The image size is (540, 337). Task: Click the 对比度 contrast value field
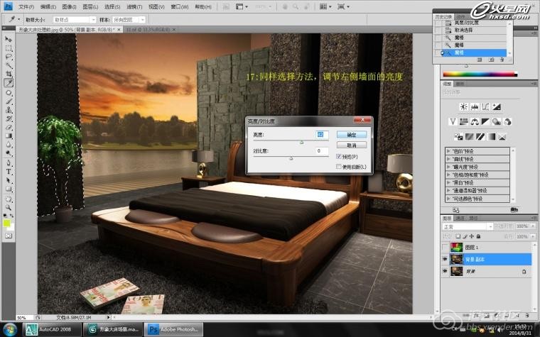click(x=322, y=151)
